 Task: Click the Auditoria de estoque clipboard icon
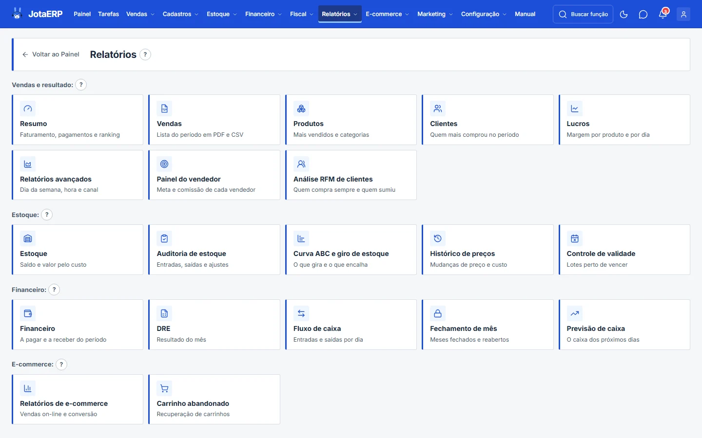[164, 238]
